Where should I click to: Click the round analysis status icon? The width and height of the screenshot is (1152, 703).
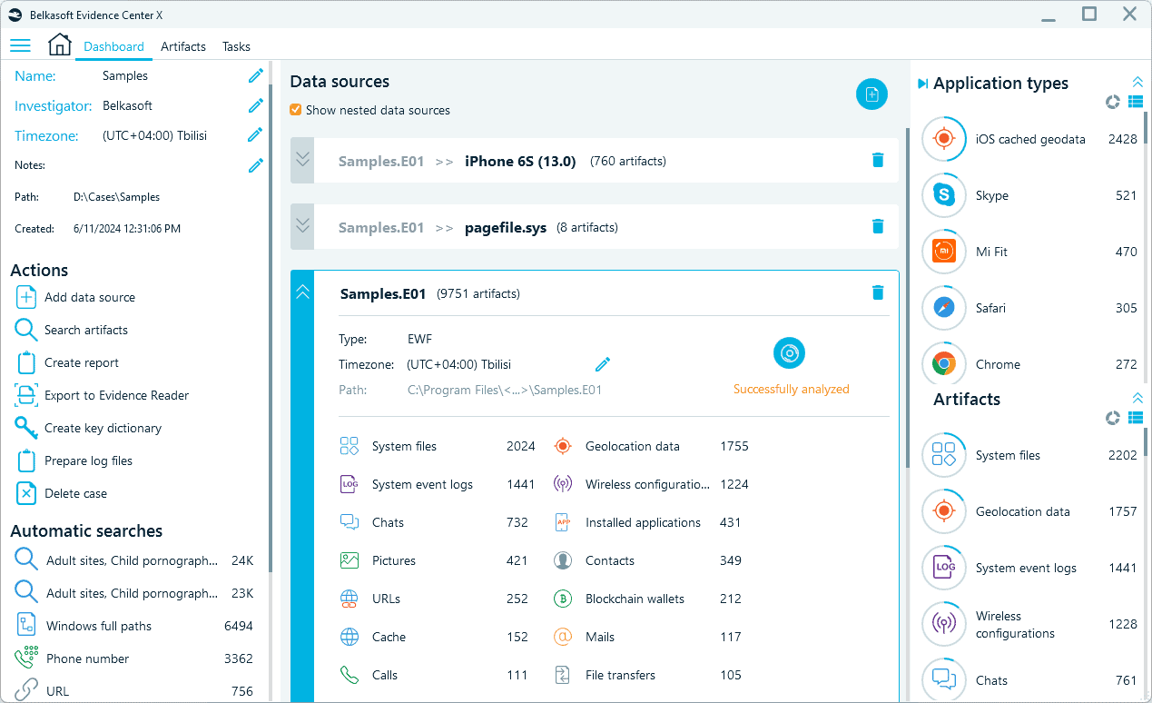(x=790, y=353)
